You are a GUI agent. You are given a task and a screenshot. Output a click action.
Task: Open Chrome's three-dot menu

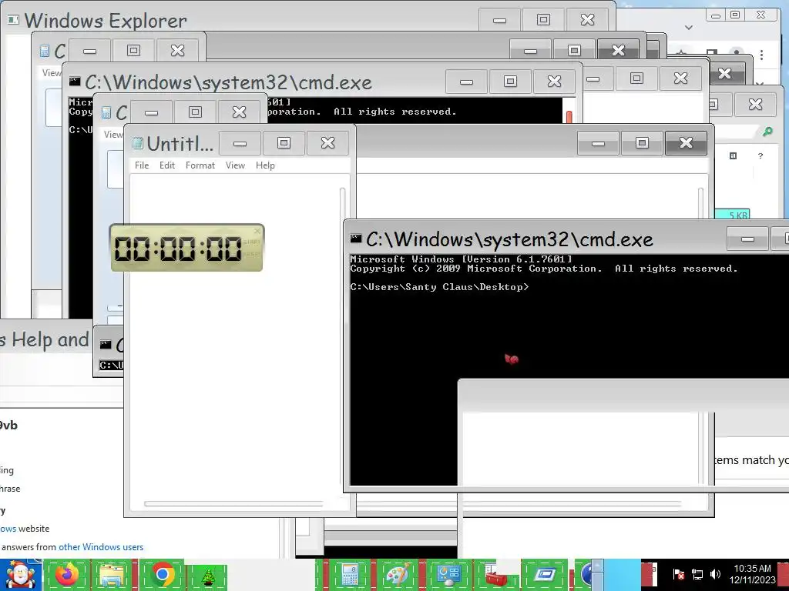click(761, 55)
